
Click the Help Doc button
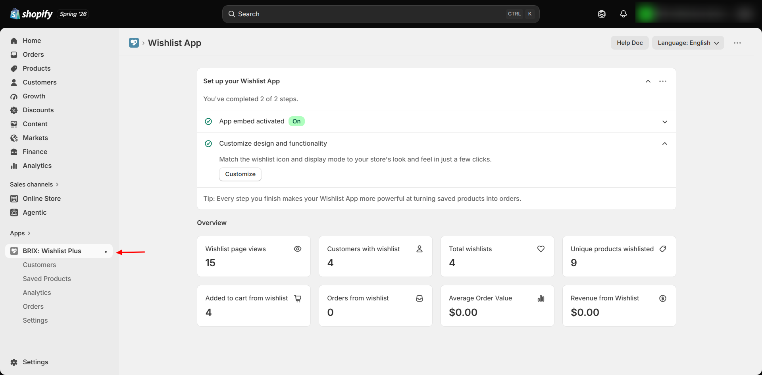630,43
